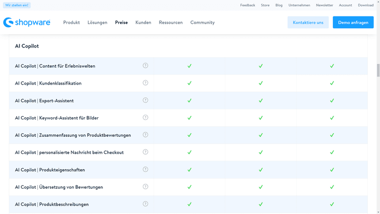Open the Store link
Viewport: 380px width, 214px height.
(265, 5)
